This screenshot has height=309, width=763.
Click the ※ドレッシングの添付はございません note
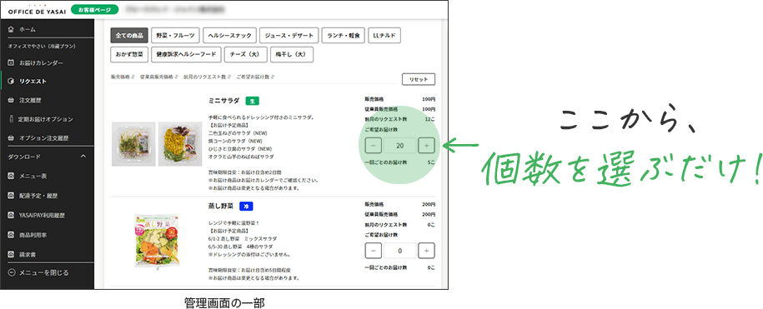249,254
